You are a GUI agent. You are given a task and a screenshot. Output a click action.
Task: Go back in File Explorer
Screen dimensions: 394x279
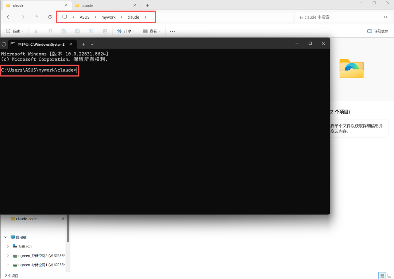8,17
